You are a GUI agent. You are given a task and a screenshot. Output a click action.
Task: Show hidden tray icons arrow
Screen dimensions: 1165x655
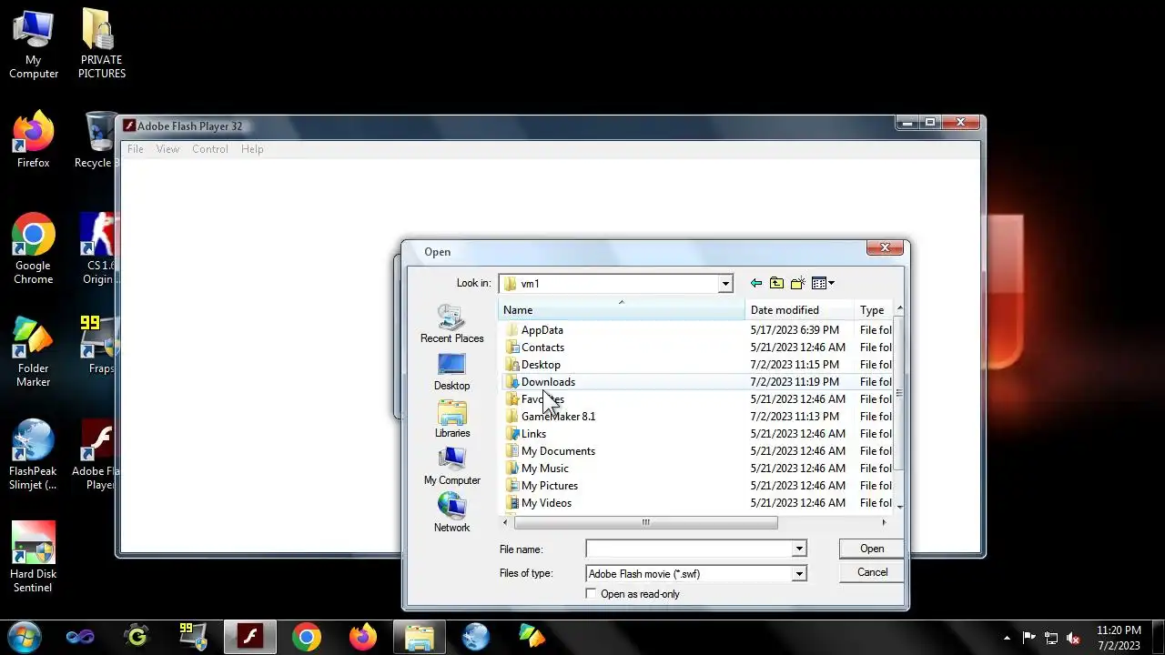(x=1007, y=638)
